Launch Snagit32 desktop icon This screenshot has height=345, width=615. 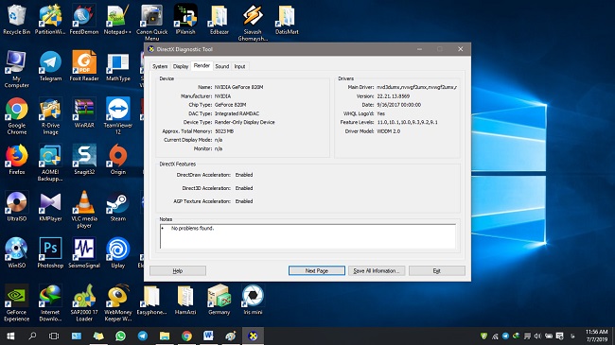pos(84,159)
